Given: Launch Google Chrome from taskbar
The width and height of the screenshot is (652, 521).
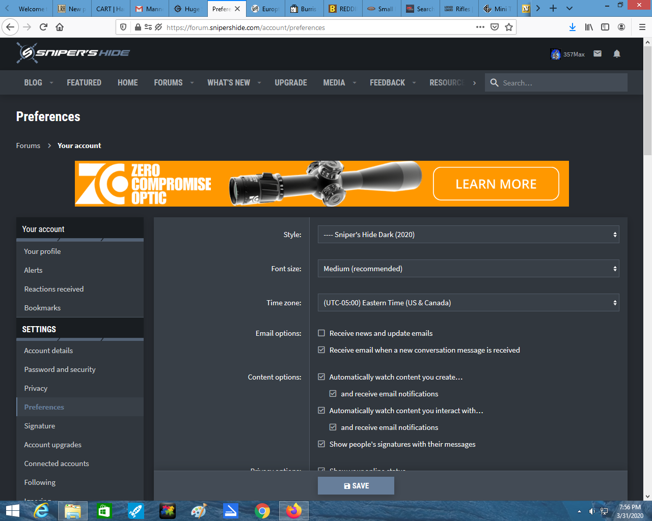Looking at the screenshot, I should click(262, 511).
